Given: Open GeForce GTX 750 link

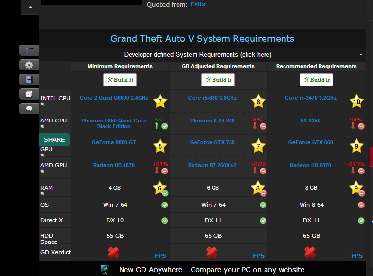Looking at the screenshot, I should 213,142.
